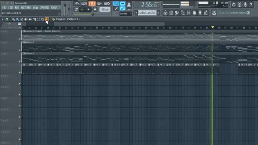Stop playback with the stop button
The image size is (258, 145).
[89, 10]
